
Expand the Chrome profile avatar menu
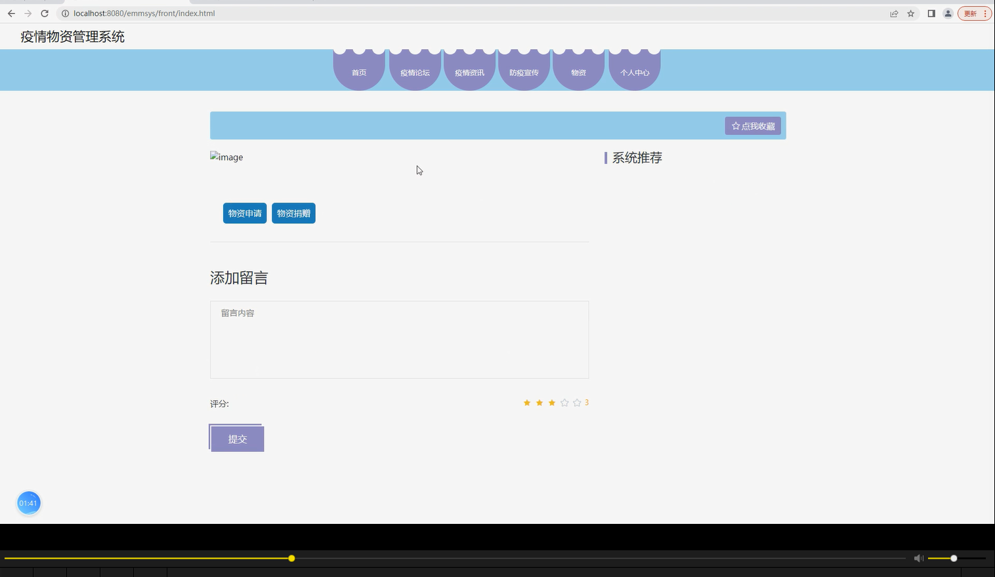[947, 13]
